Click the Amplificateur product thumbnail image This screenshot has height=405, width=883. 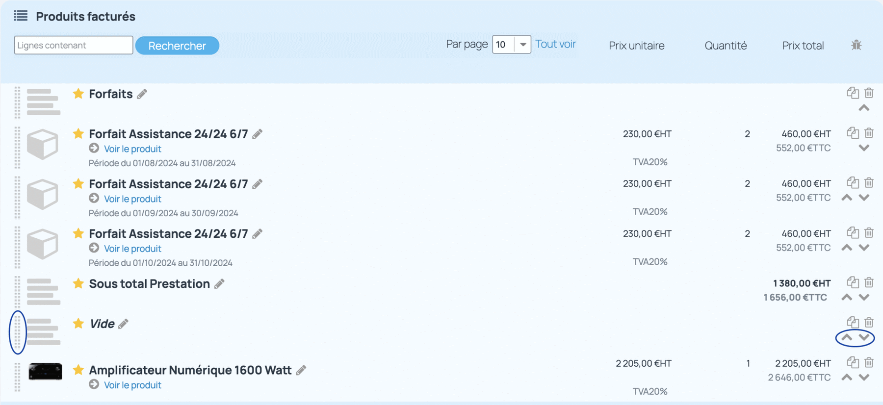pos(45,371)
